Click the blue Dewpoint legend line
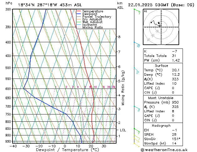Screen dimensions: 197x152 [x=79, y=14]
